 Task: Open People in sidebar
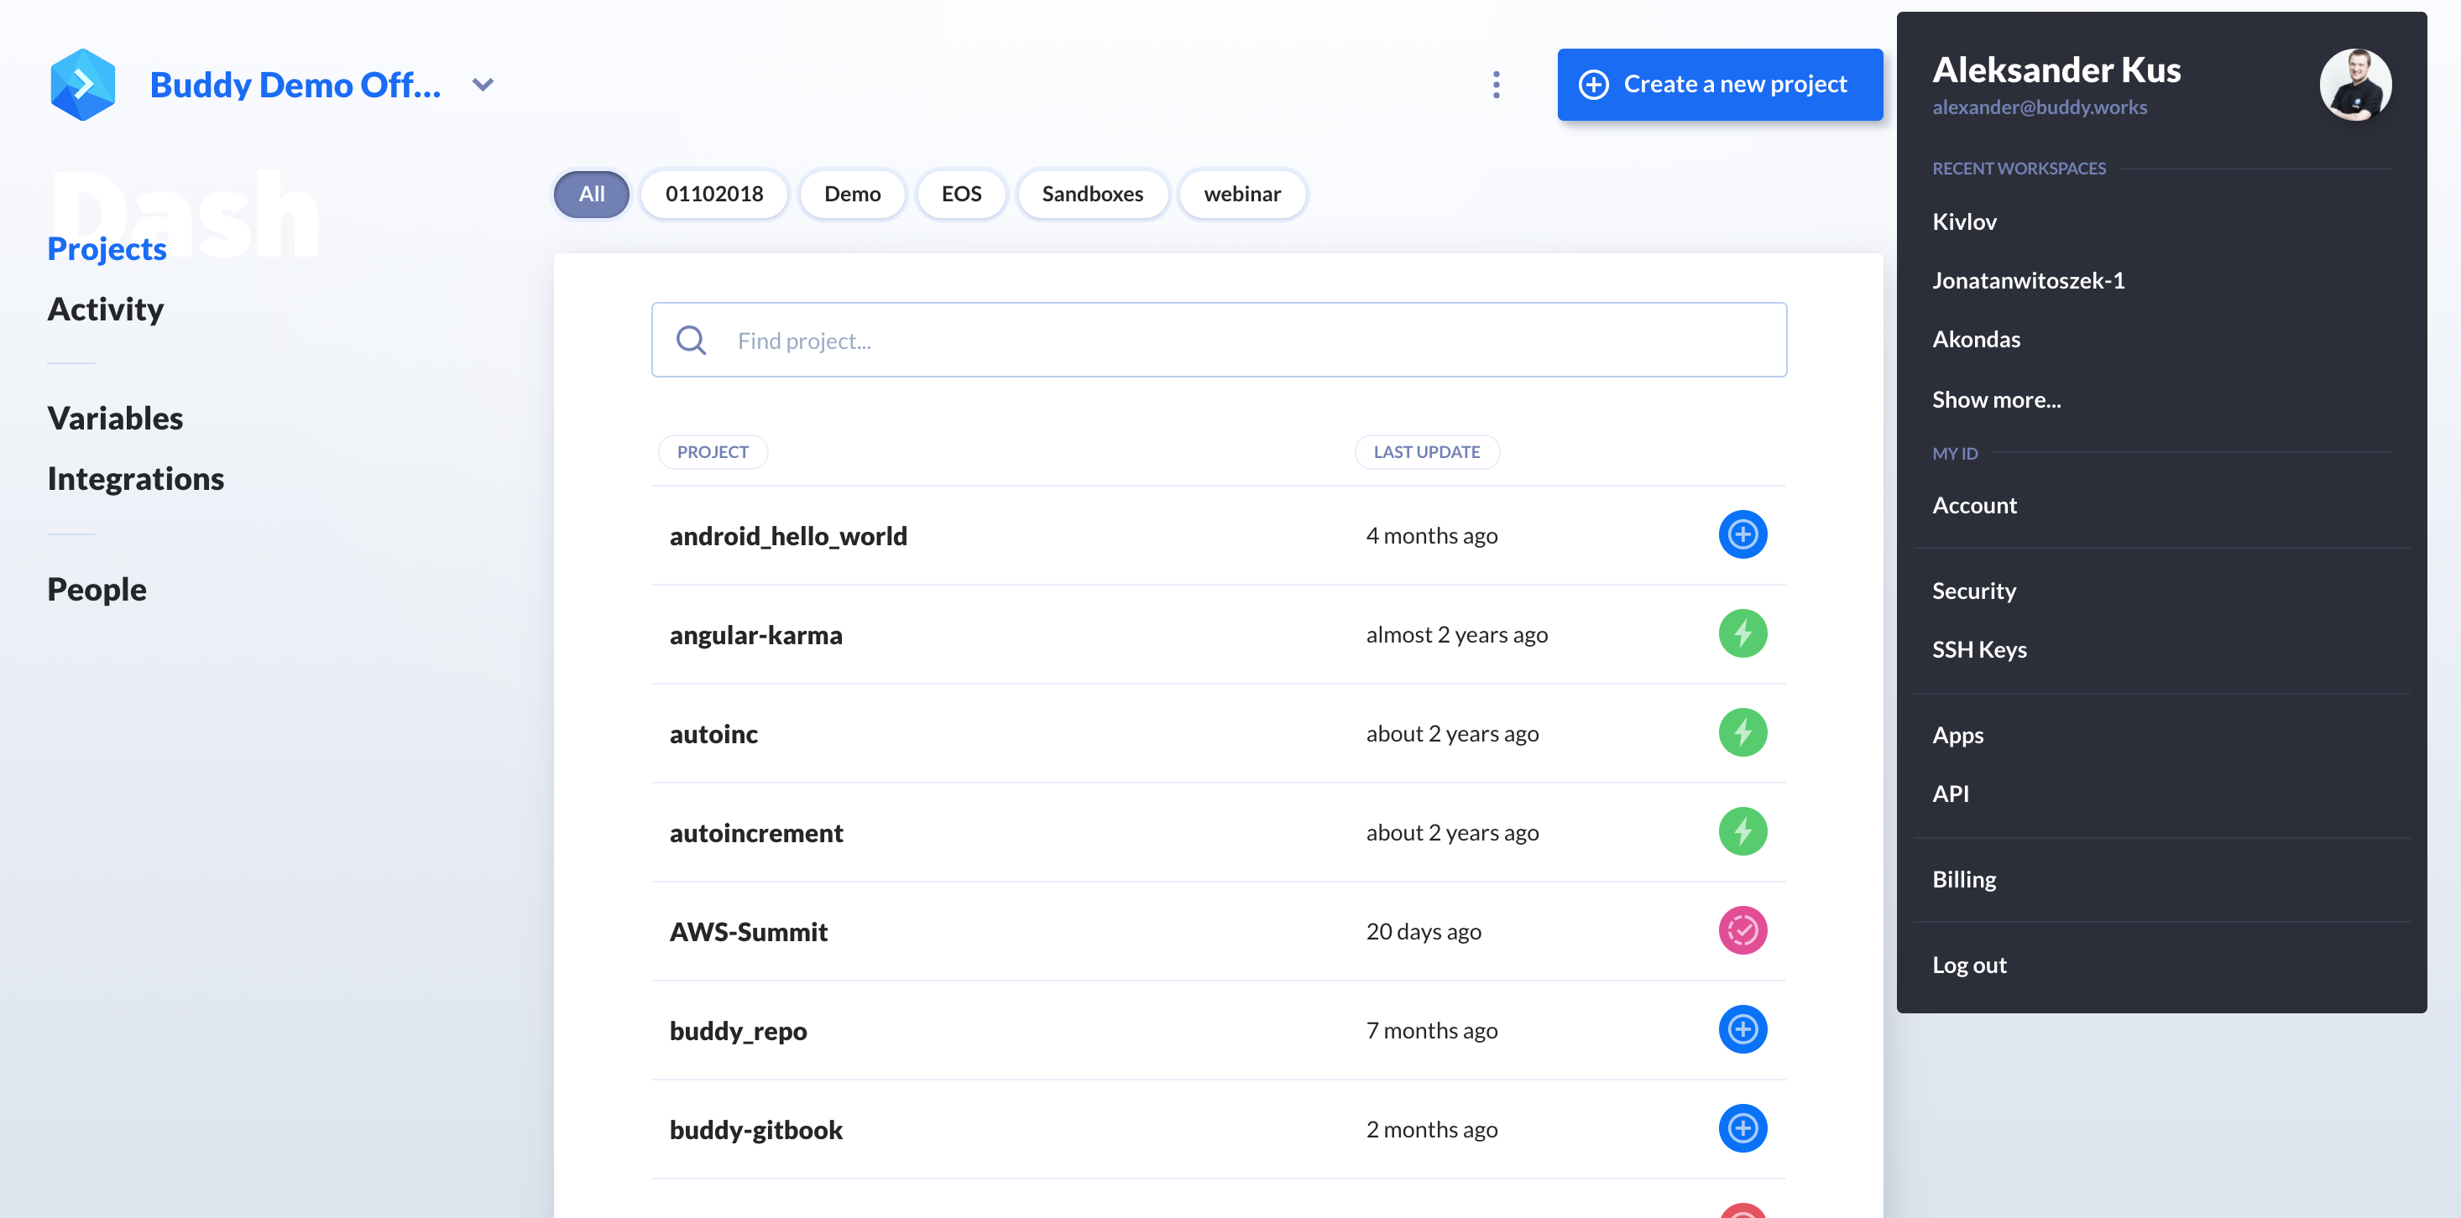click(97, 590)
